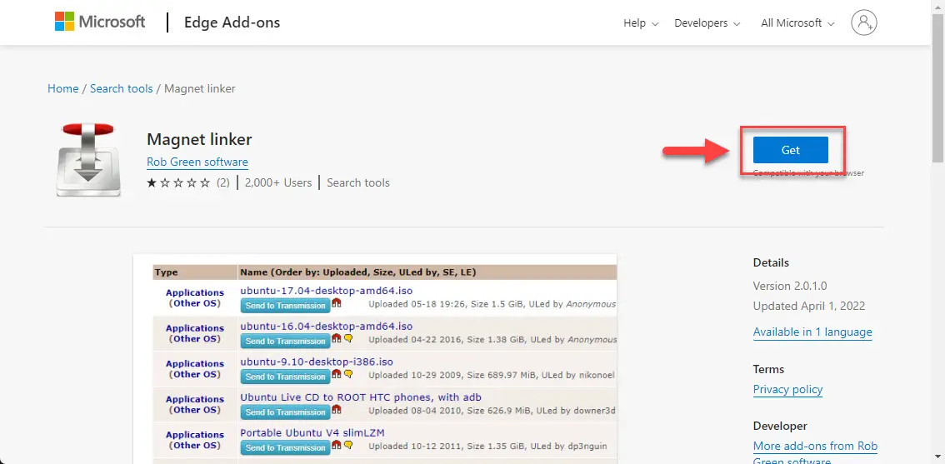Screen dimensions: 945x464
Task: Click the extension screenshot preview image
Action: (375, 359)
